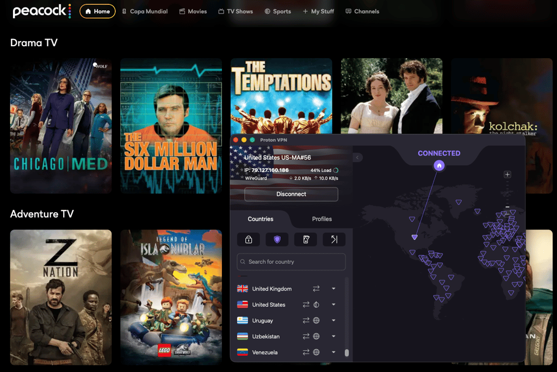The height and width of the screenshot is (372, 557).
Task: Click the IP address 79.127.160.186
Action: (x=270, y=170)
